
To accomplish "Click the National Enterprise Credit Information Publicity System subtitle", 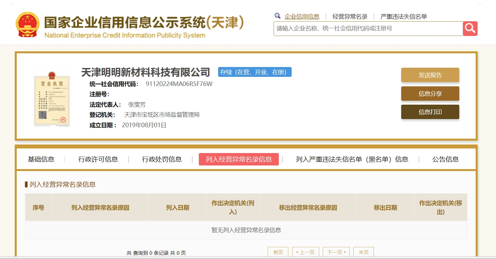I will [125, 35].
